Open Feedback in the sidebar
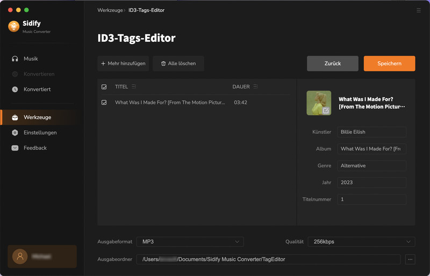 point(35,148)
